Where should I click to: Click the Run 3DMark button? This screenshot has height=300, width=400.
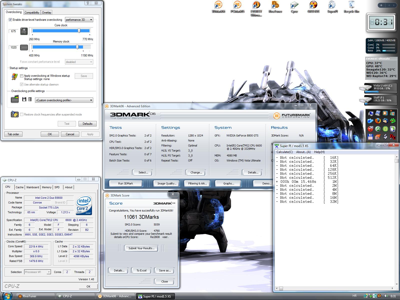point(125,183)
